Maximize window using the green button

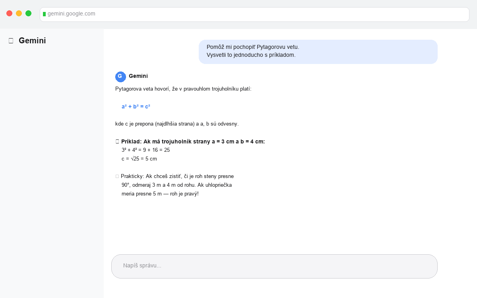(x=28, y=14)
